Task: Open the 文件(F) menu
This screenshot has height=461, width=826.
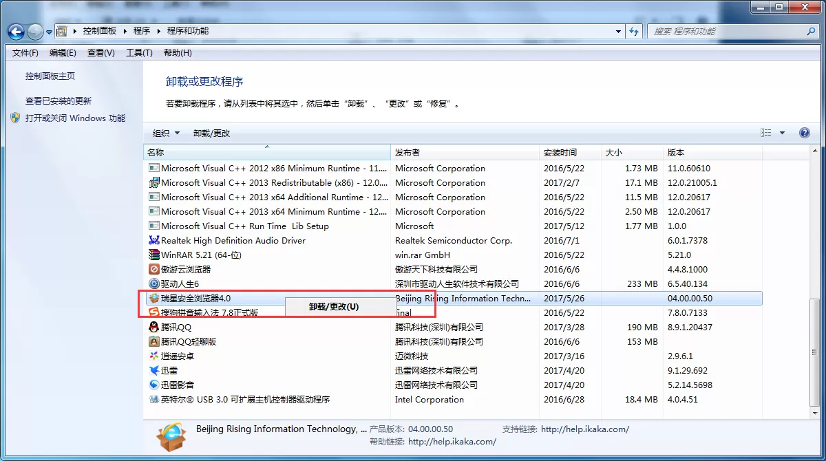Action: point(25,53)
